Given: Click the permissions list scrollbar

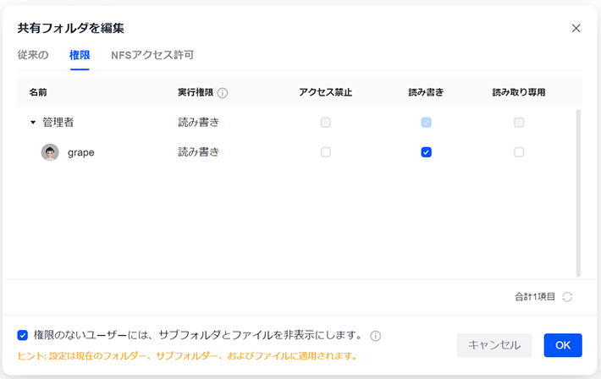Looking at the screenshot, I should pos(578,193).
